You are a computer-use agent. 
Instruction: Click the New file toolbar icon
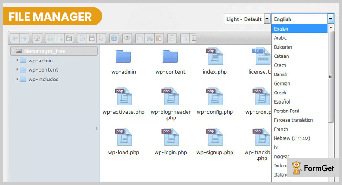[x=59, y=38]
